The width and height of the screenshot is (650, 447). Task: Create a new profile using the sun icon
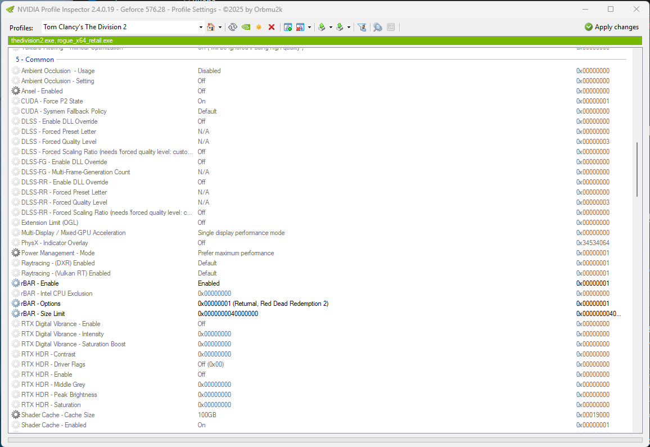tap(259, 27)
